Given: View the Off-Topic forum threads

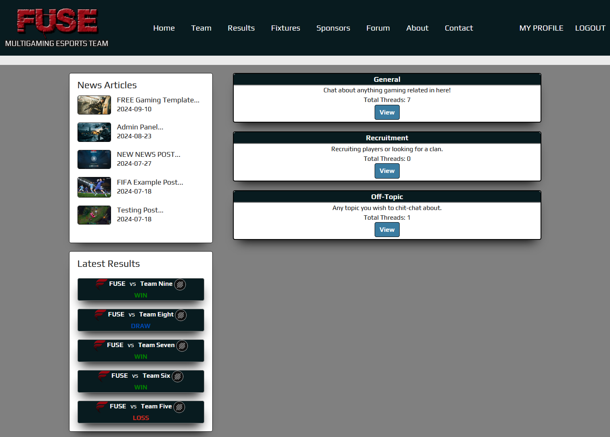Looking at the screenshot, I should 387,230.
